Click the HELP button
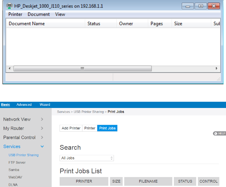Screen dimensions: 226x187 pos(219,133)
